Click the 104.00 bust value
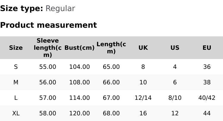Viewport: 223px width, 121px height. coord(79,67)
